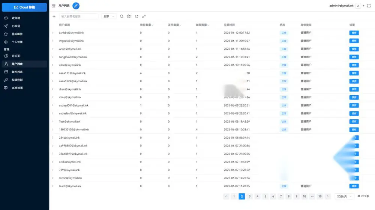Expand row Lshblrs@skymail.ink
Image resolution: width=375 pixels, height=210 pixels.
tap(53, 33)
